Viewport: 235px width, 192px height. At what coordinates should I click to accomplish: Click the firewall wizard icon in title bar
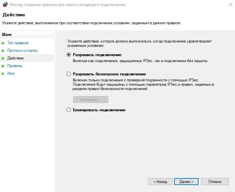click(x=5, y=5)
